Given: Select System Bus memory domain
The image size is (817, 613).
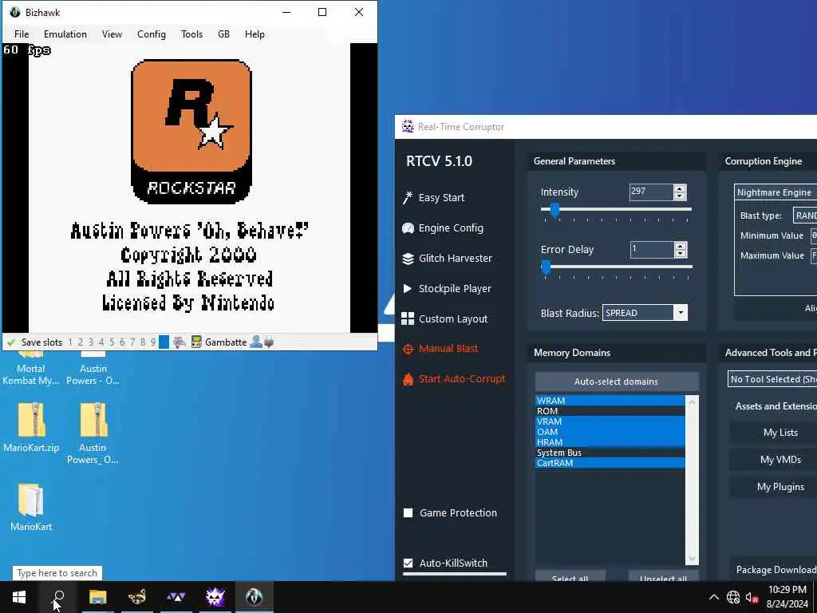Looking at the screenshot, I should click(x=610, y=453).
